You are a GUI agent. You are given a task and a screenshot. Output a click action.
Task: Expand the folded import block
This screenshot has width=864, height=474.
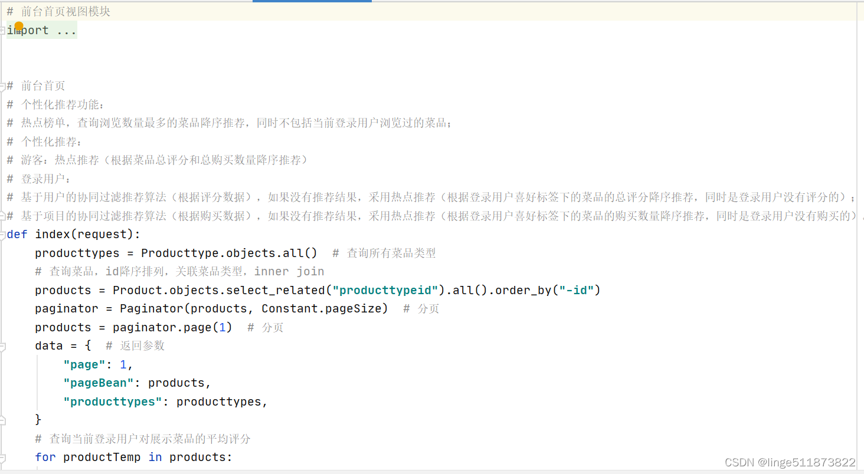click(2, 30)
